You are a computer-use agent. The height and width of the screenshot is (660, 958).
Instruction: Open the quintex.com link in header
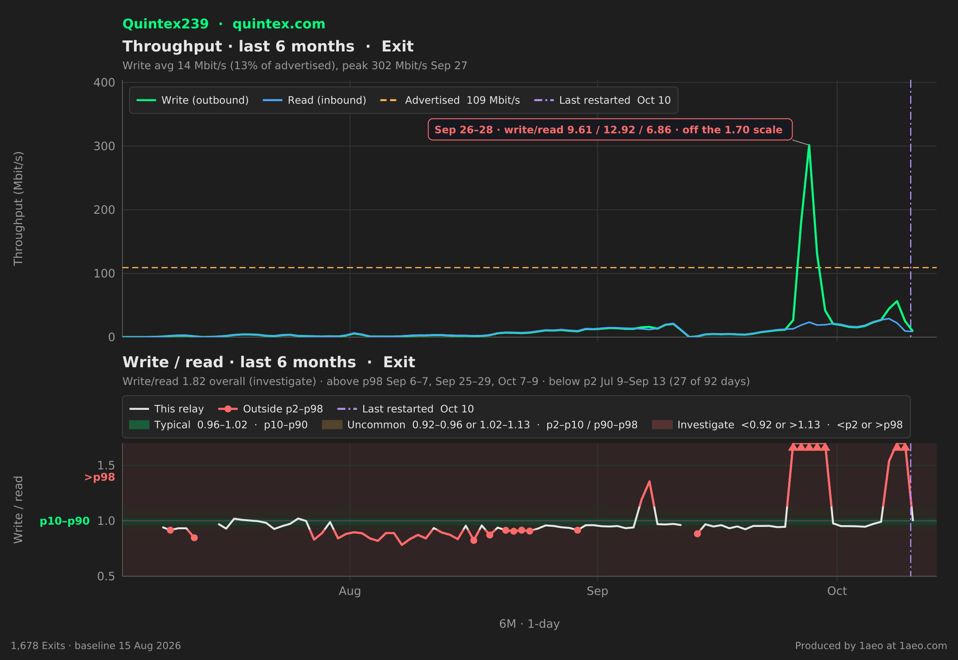[x=279, y=24]
